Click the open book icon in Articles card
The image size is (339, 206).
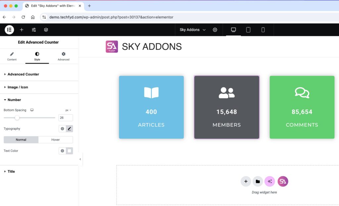pos(151,93)
